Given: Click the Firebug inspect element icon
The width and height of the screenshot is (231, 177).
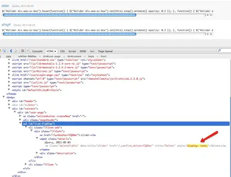Looking at the screenshot, I should click(4, 51).
